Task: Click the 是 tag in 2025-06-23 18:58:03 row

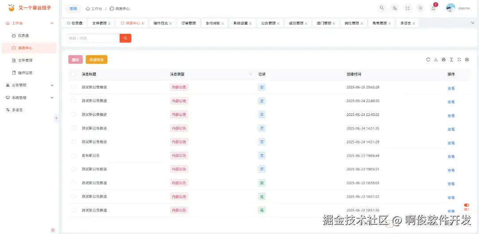Action: point(262,183)
